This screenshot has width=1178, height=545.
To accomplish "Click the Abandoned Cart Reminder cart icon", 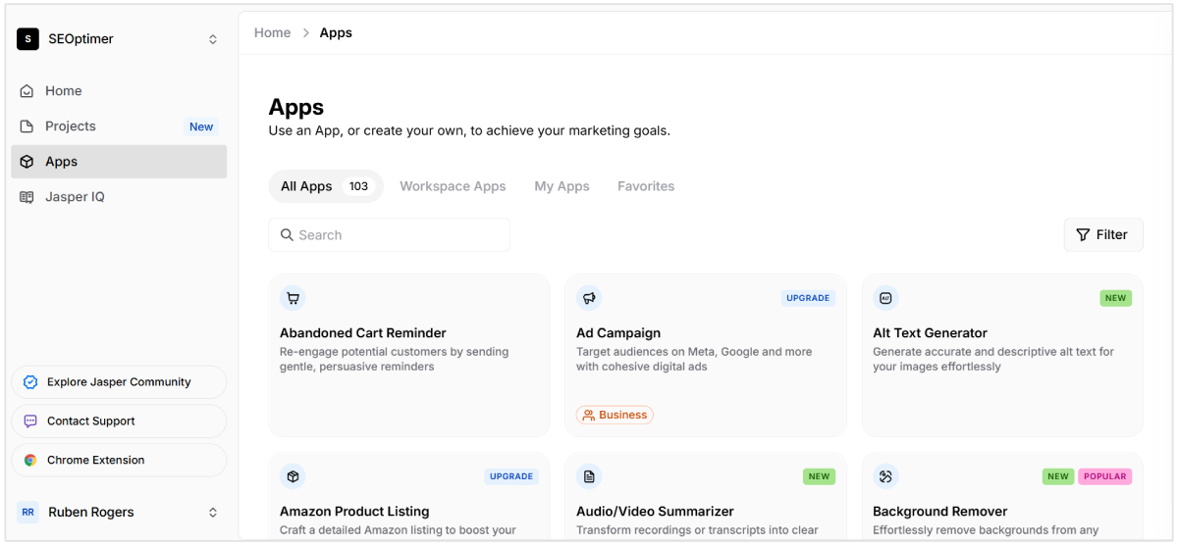I will [x=293, y=298].
